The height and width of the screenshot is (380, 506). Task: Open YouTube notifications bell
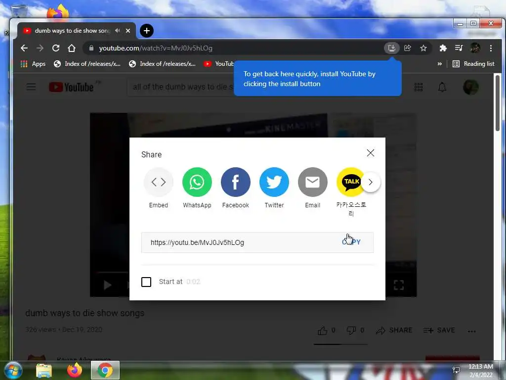[x=442, y=87]
